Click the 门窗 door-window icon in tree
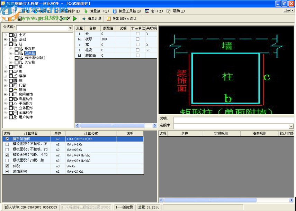296x211 pixels. point(15,85)
